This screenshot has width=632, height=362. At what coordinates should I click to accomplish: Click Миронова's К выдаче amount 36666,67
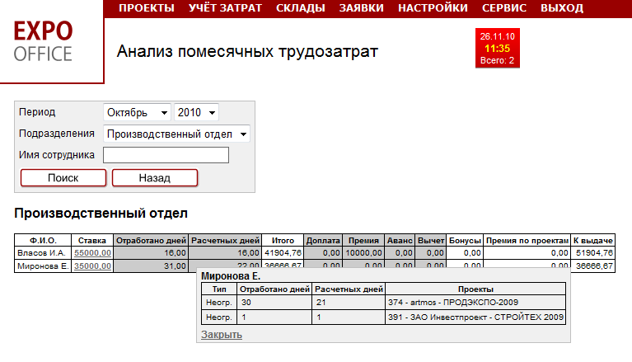pyautogui.click(x=594, y=266)
